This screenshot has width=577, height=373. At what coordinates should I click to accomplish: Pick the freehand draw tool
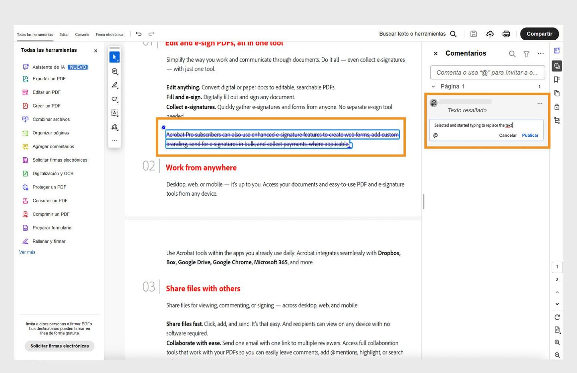coord(115,99)
